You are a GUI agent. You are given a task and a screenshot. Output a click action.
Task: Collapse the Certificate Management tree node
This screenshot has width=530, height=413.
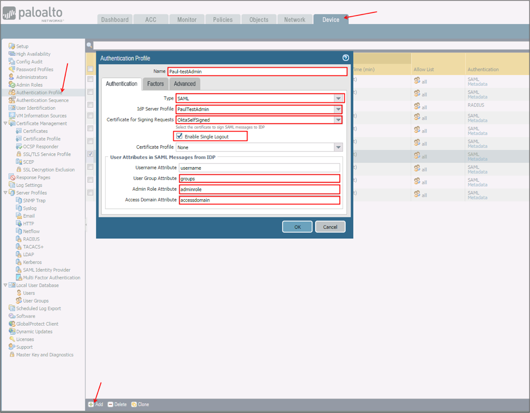coord(5,123)
